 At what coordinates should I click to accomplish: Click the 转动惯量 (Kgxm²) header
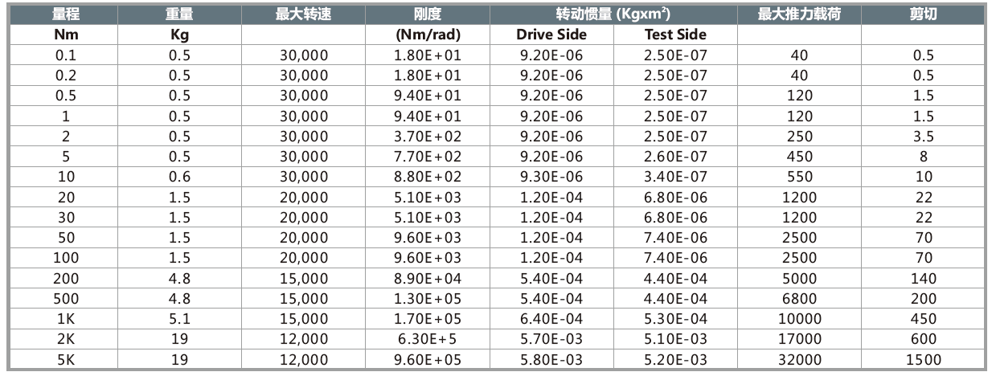[613, 15]
